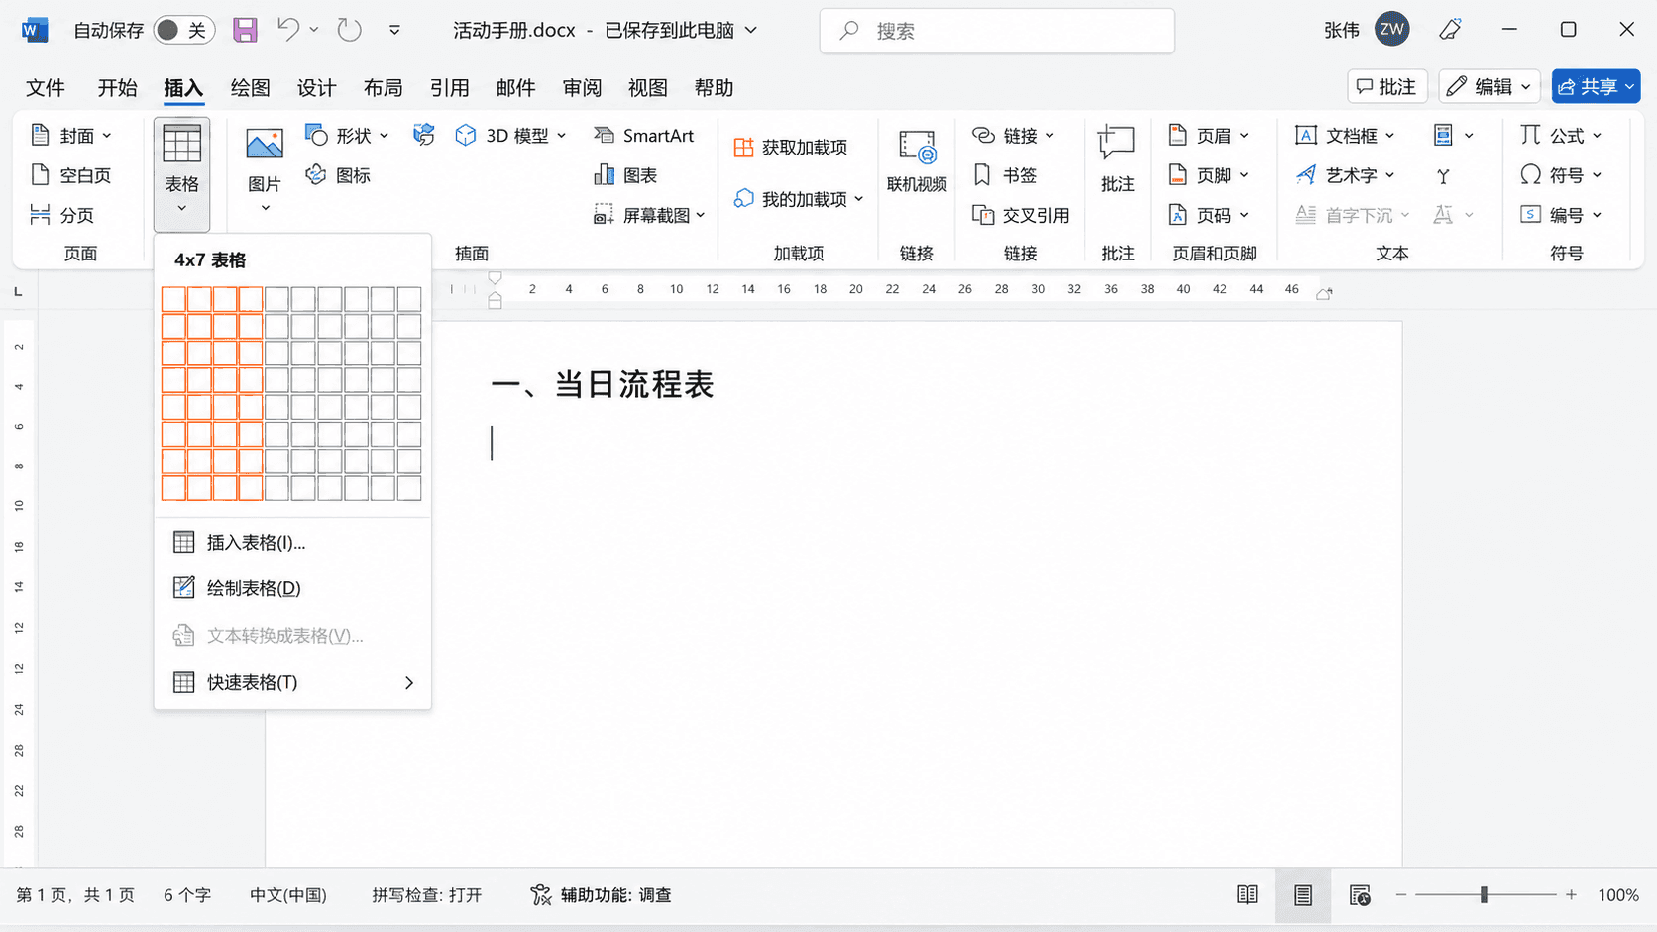This screenshot has height=932, width=1657.
Task: Open saved-location dropdown next to file name
Action: click(751, 30)
